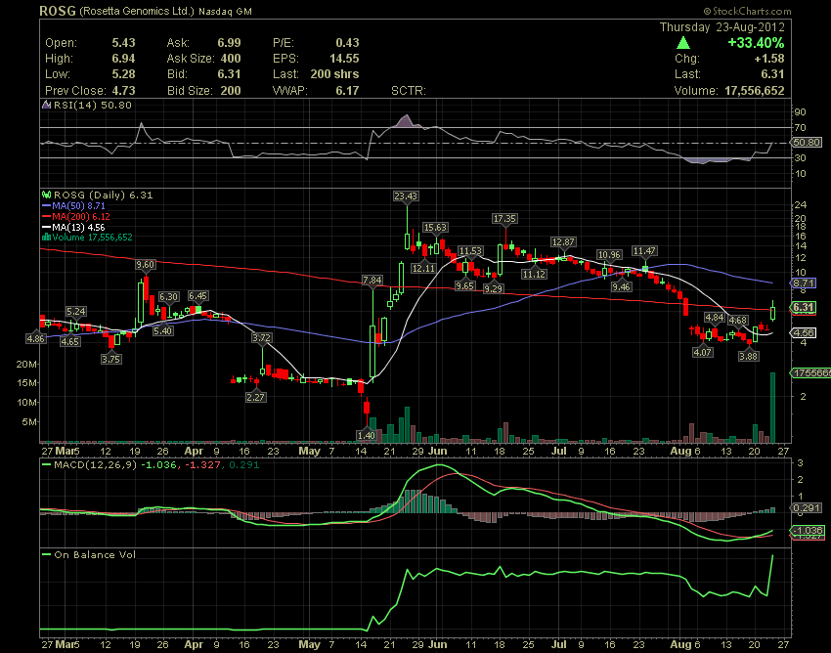Screen dimensions: 831x653
Task: Click the 0.291 MACD histogram tag
Action: click(x=807, y=507)
